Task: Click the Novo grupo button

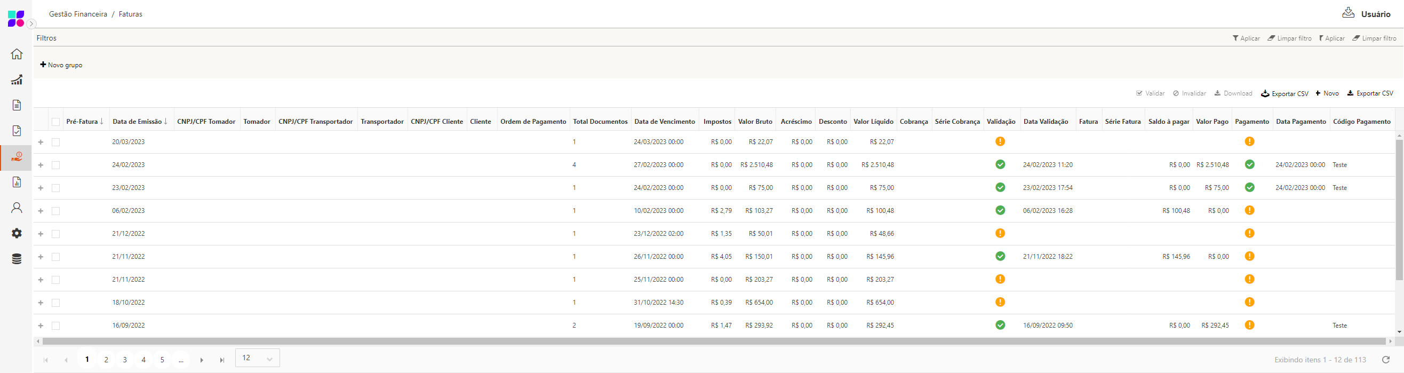Action: coord(61,65)
